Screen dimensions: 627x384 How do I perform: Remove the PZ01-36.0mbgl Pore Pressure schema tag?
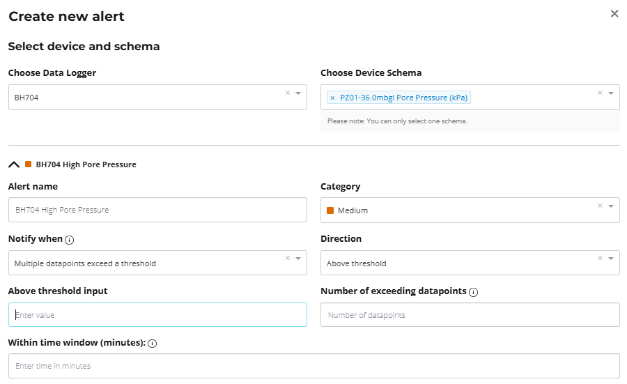click(332, 98)
